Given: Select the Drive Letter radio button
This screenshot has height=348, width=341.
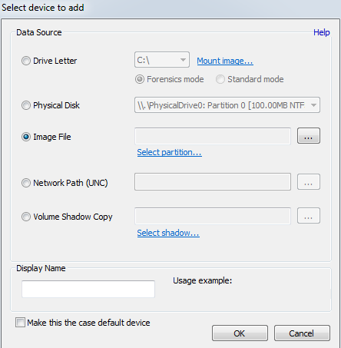Looking at the screenshot, I should 26,61.
